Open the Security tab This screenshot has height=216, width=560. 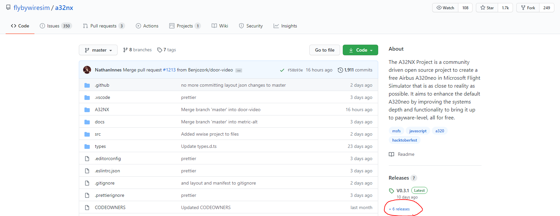pos(251,26)
